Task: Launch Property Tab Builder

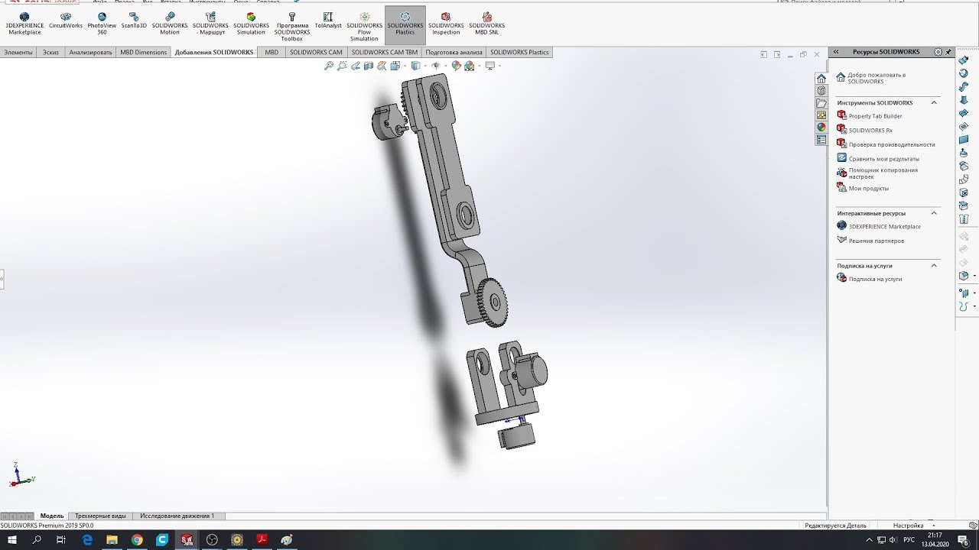Action: pos(875,116)
